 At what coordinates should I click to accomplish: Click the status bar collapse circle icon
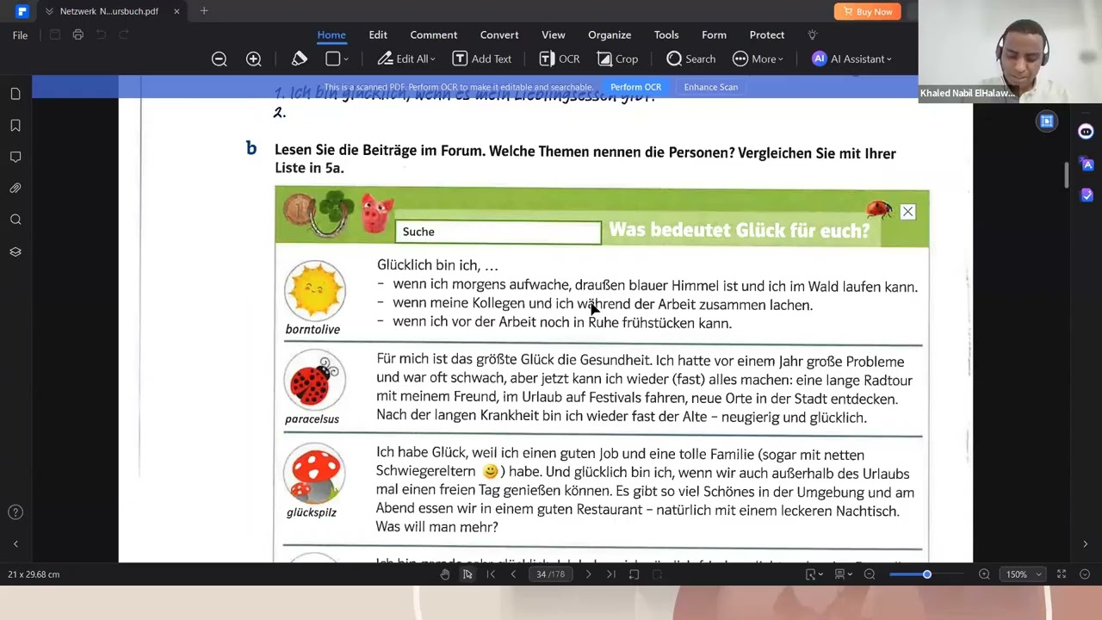click(1085, 574)
